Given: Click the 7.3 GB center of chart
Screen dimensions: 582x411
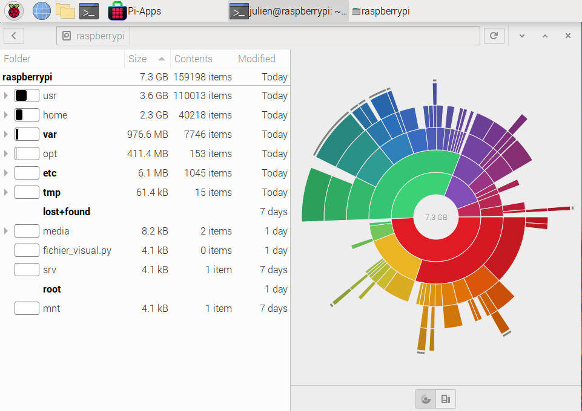Looking at the screenshot, I should [x=436, y=217].
